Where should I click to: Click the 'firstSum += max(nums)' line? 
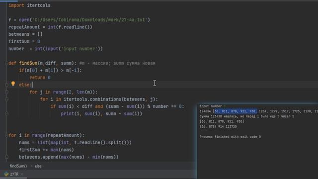[46, 150]
